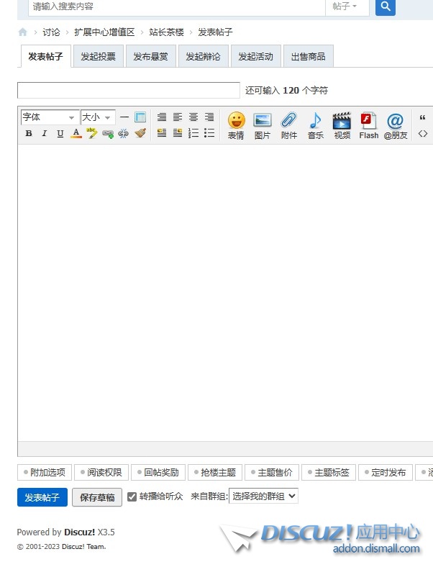Click the 图片 image insert icon

(263, 124)
